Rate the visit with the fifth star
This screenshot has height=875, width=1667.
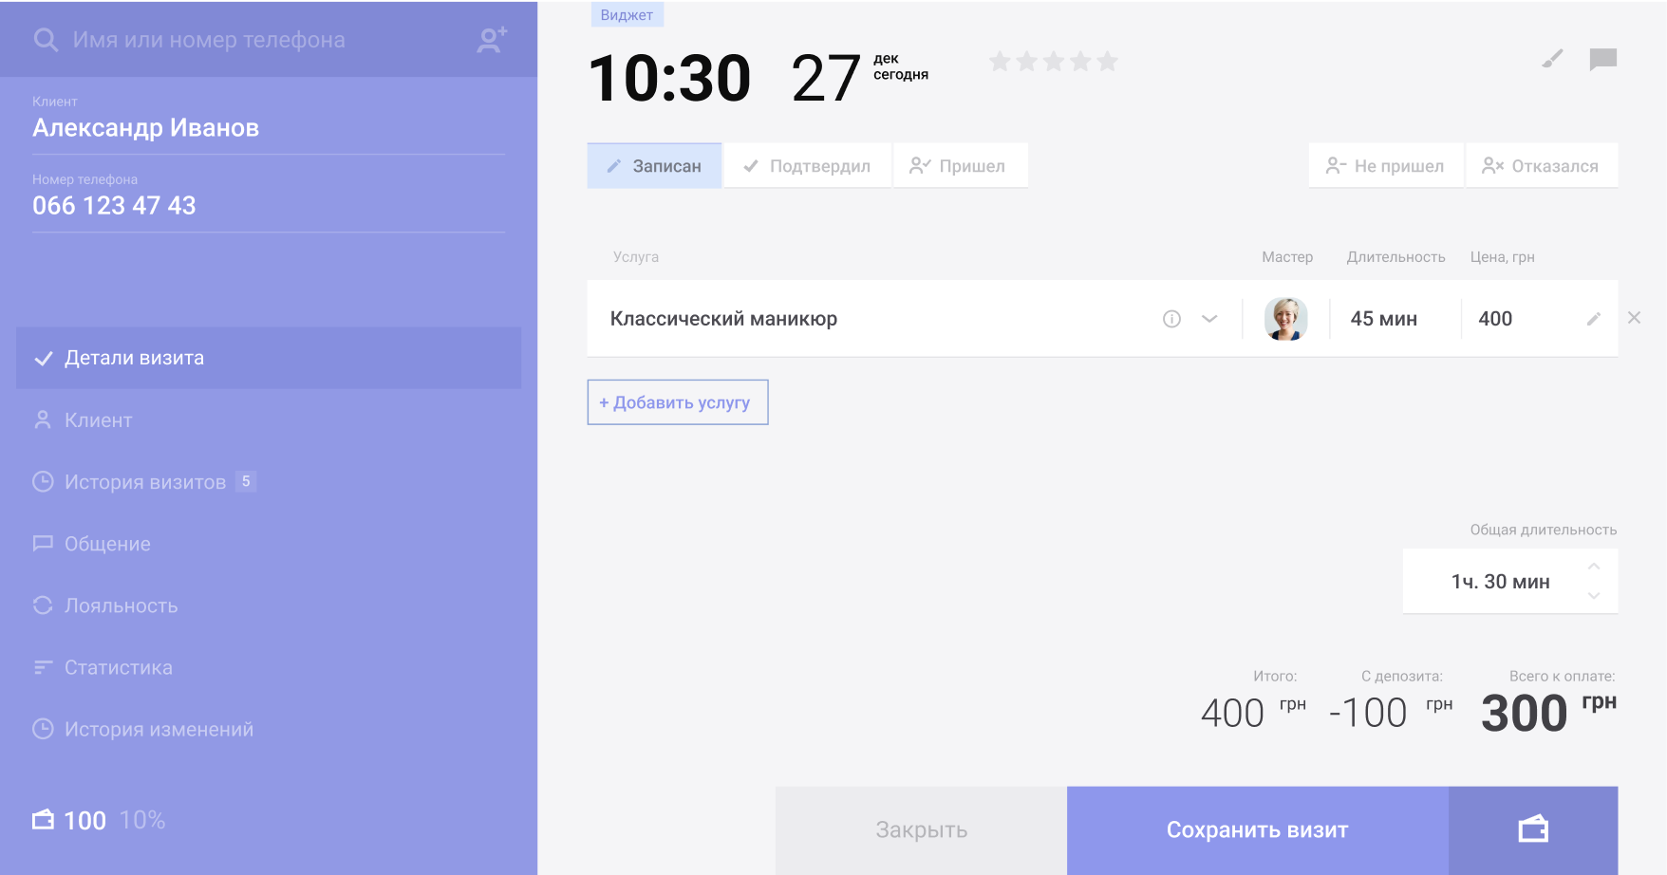(x=1107, y=62)
